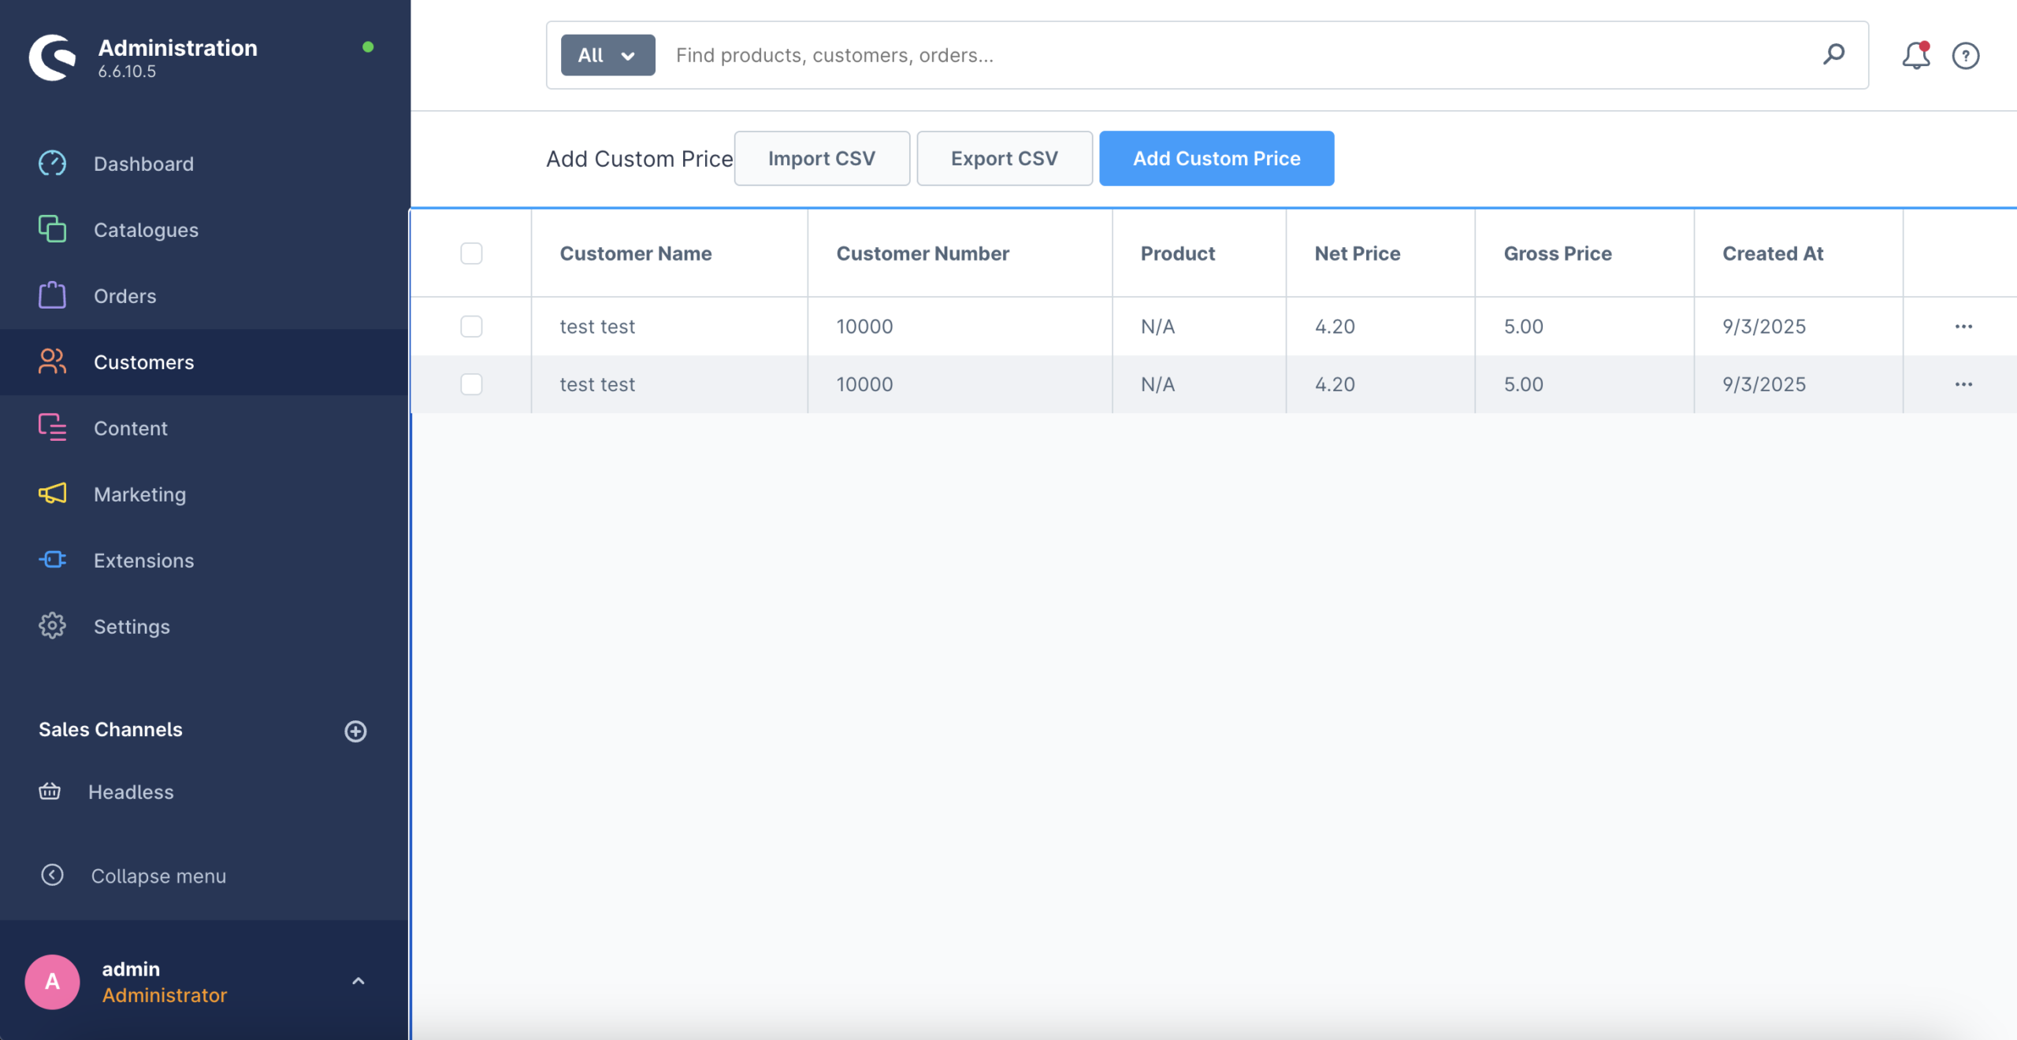Click the Headless basket icon
This screenshot has height=1040, width=2017.
(50, 791)
